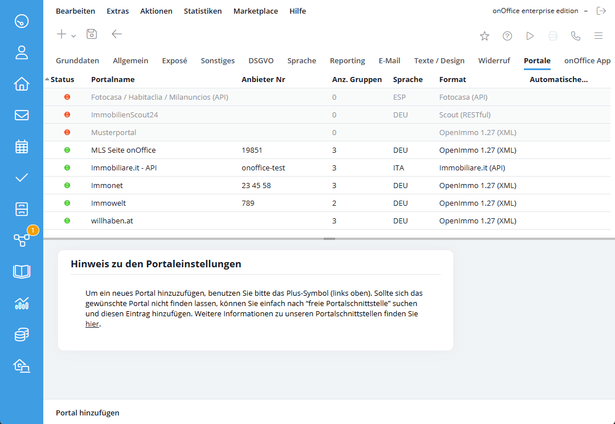Follow the "hier" link in the notice
Screen dimensions: 615x424
click(x=92, y=324)
